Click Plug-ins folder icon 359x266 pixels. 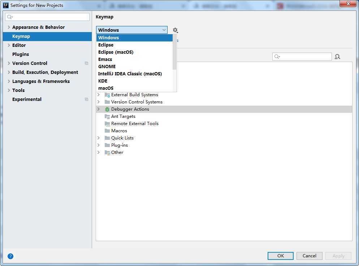coord(107,145)
